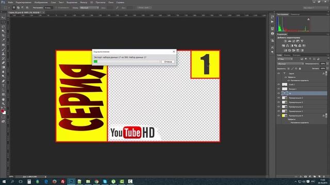The image size is (330, 185).
Task: Collapse effects arrow on Прямоугольник 4 layer
Action: [326, 116]
